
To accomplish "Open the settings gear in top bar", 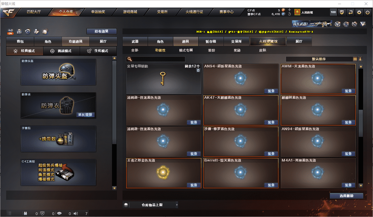I will [359, 12].
